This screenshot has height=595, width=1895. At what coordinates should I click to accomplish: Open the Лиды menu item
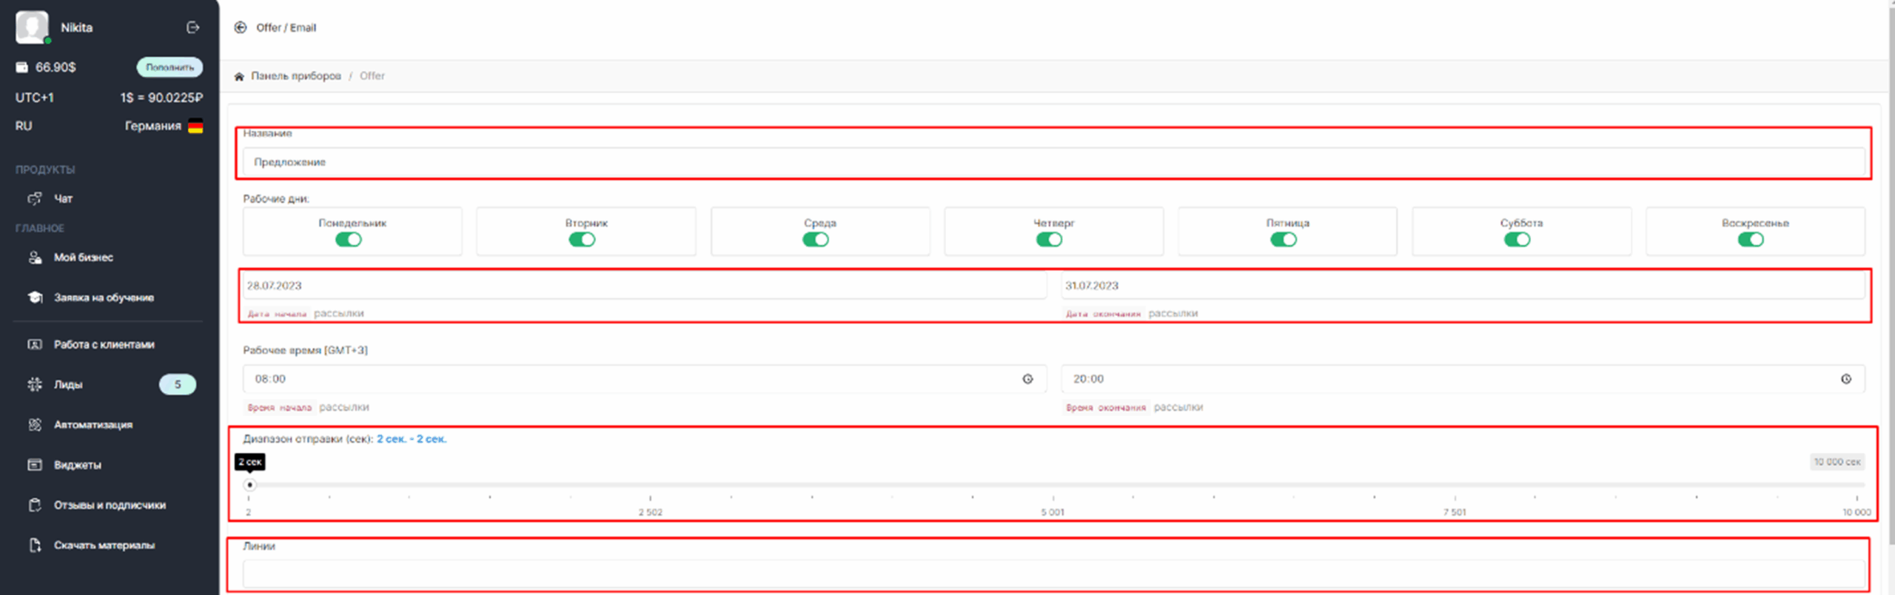[x=68, y=385]
